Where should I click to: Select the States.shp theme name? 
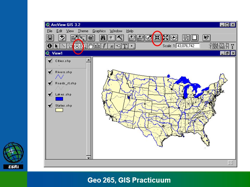64,105
